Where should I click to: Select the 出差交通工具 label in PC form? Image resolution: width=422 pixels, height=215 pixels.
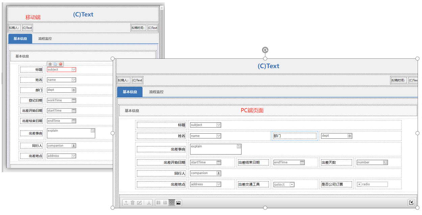[x=253, y=184]
